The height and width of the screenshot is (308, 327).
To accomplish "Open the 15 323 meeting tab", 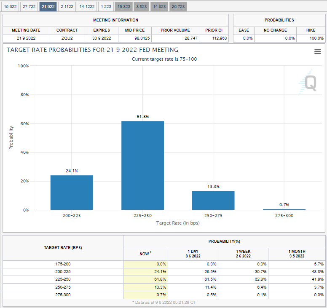I will coord(123,6).
